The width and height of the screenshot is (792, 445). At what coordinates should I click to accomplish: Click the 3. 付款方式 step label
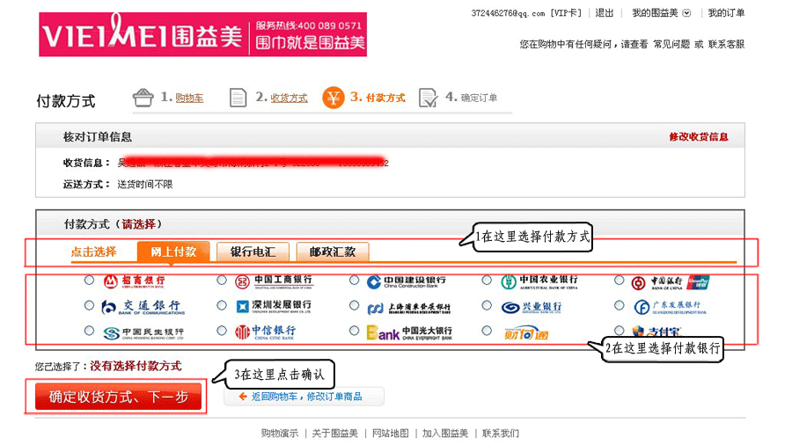[x=378, y=98]
